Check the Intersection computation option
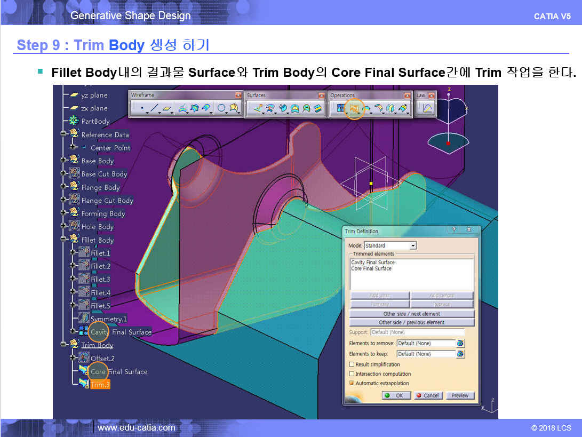Viewport: 582px width, 437px height. coord(352,374)
